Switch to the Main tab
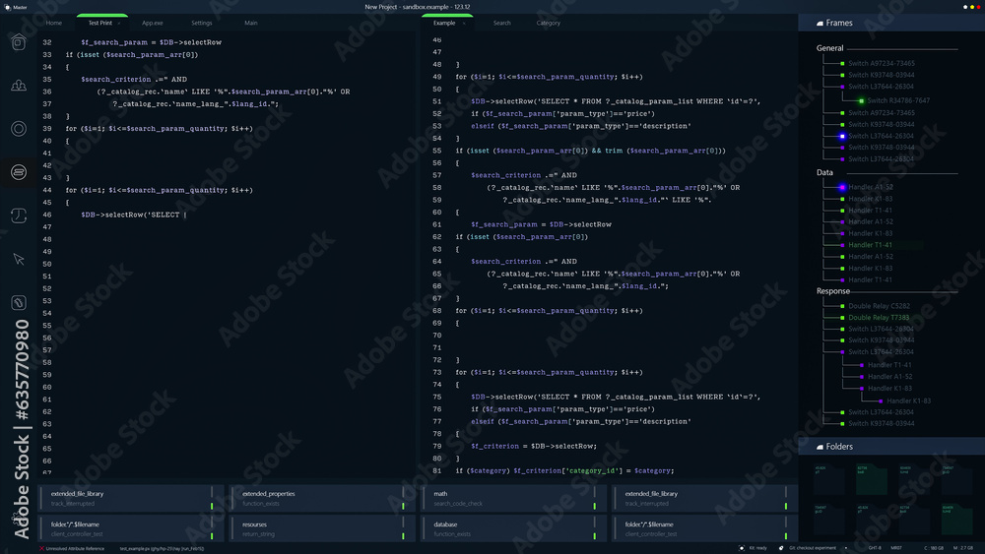The width and height of the screenshot is (985, 554). pyautogui.click(x=250, y=23)
